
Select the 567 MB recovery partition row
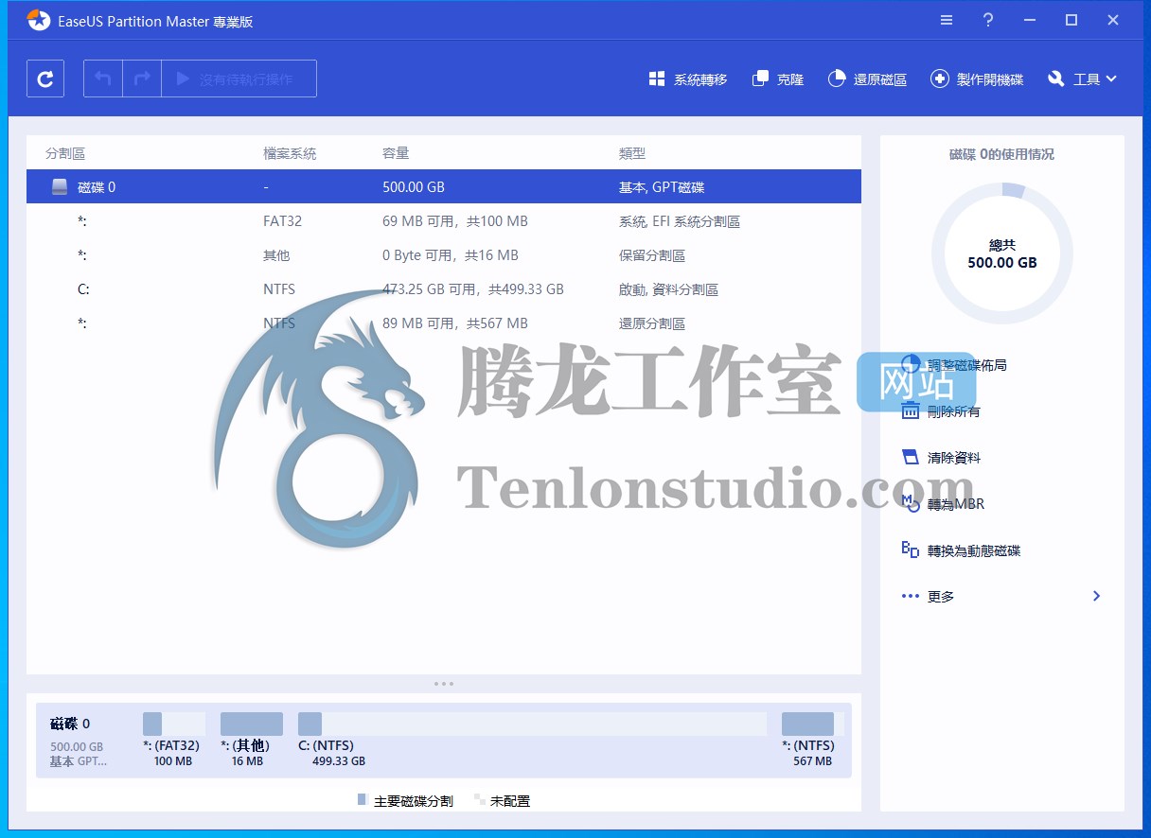tap(444, 323)
